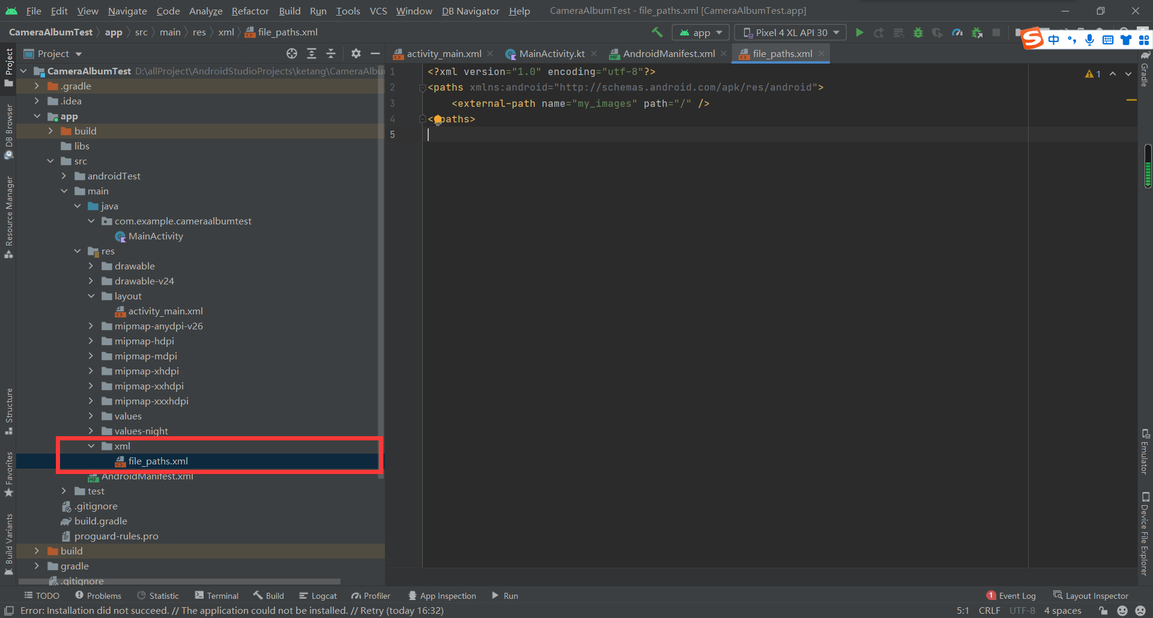Click the Debug app bug icon

coord(918,32)
